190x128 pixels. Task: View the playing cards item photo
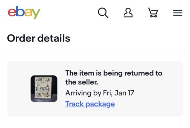point(44,89)
